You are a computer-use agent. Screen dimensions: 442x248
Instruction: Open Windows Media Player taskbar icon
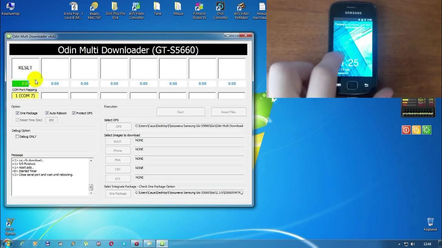[35, 244]
